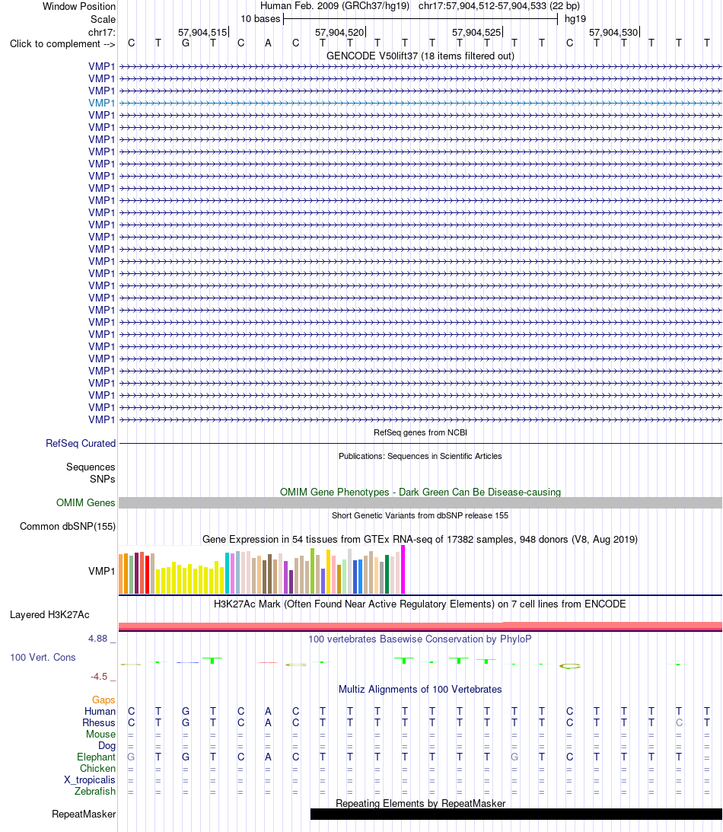Click the SNPs track label

point(103,479)
